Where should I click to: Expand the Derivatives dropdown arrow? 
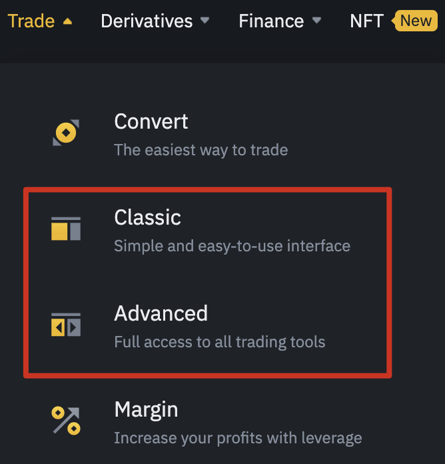click(205, 21)
